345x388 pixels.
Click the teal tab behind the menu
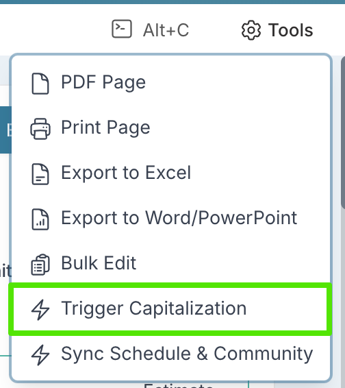tap(5, 130)
